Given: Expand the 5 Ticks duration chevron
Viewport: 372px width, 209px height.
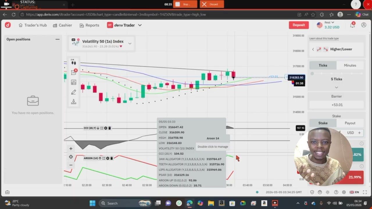Looking at the screenshot, I should pyautogui.click(x=337, y=87).
